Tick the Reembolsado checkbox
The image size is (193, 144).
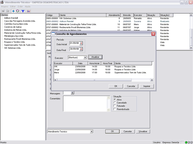pos(115,109)
